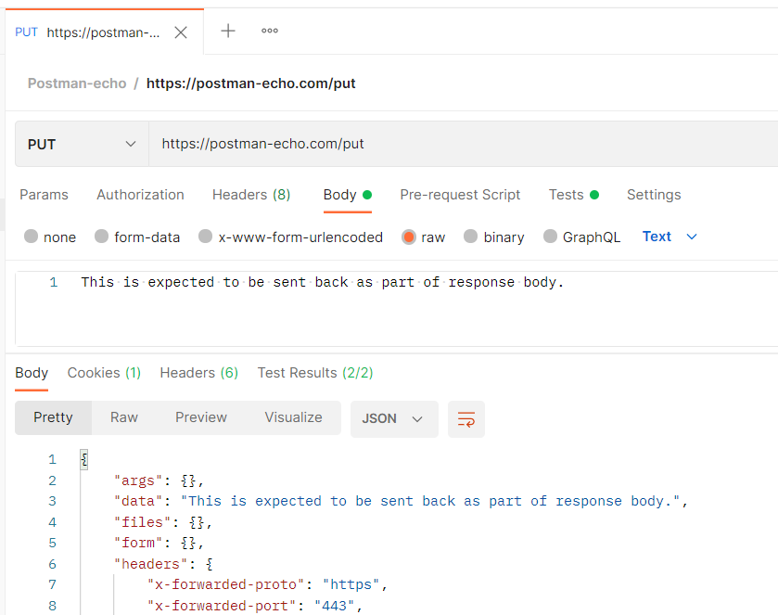
Task: Open the Tests tab
Action: (x=574, y=195)
